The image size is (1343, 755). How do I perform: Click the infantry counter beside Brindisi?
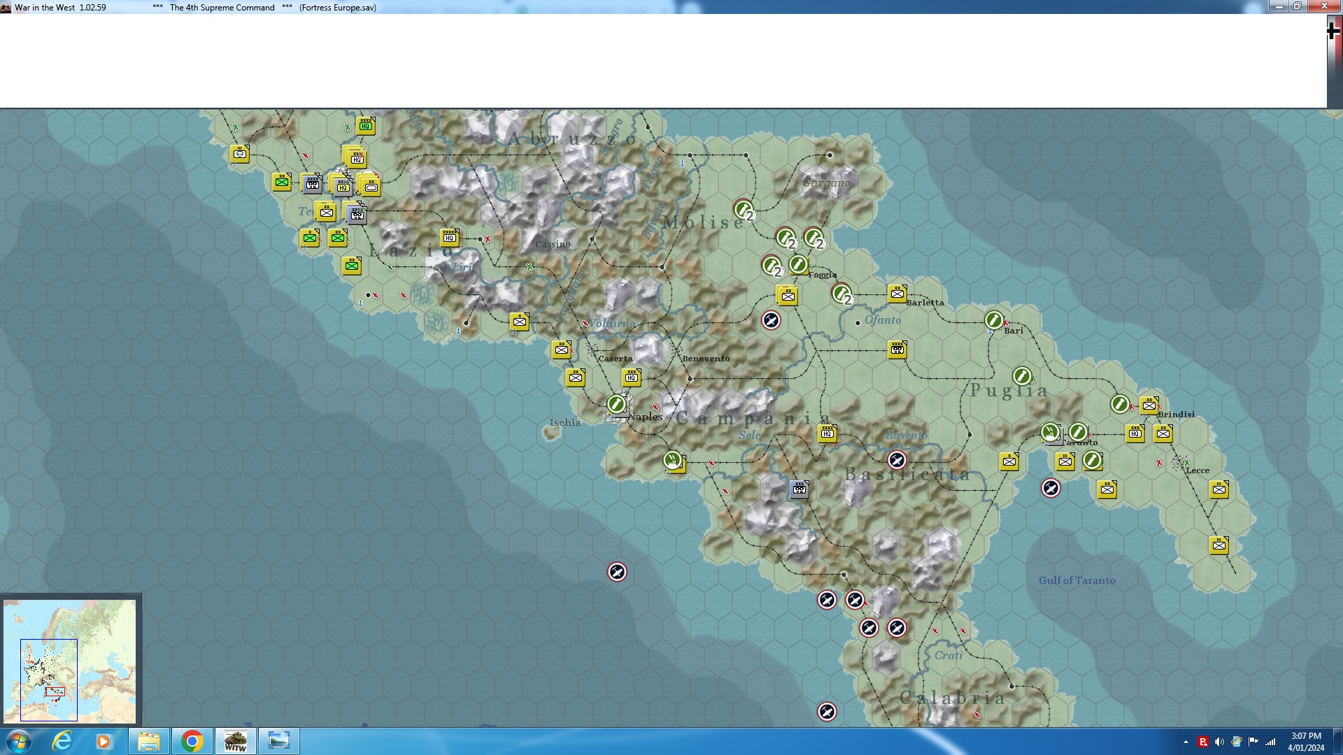[1149, 405]
